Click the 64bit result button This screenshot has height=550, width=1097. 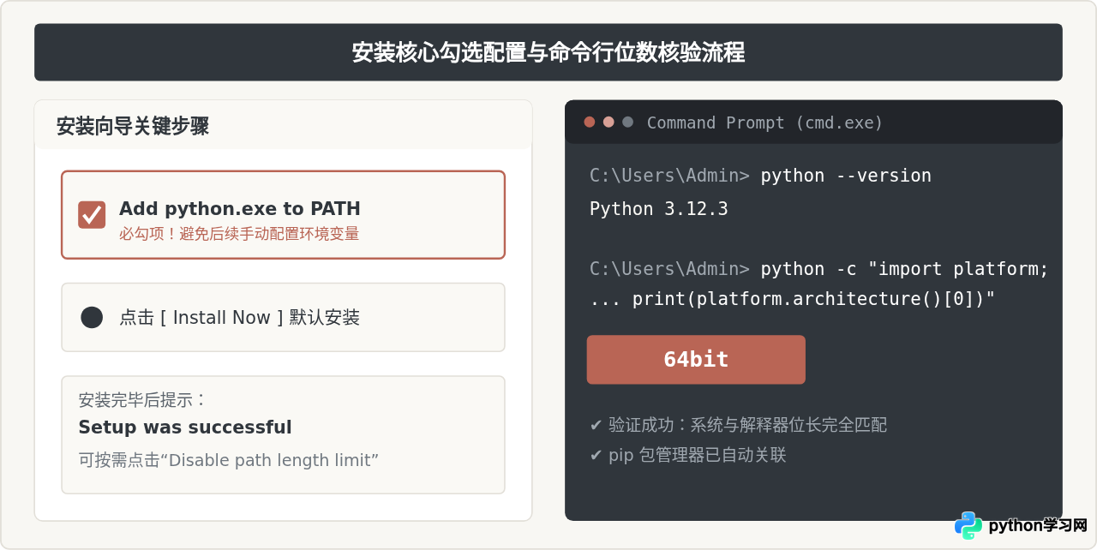[x=696, y=360]
